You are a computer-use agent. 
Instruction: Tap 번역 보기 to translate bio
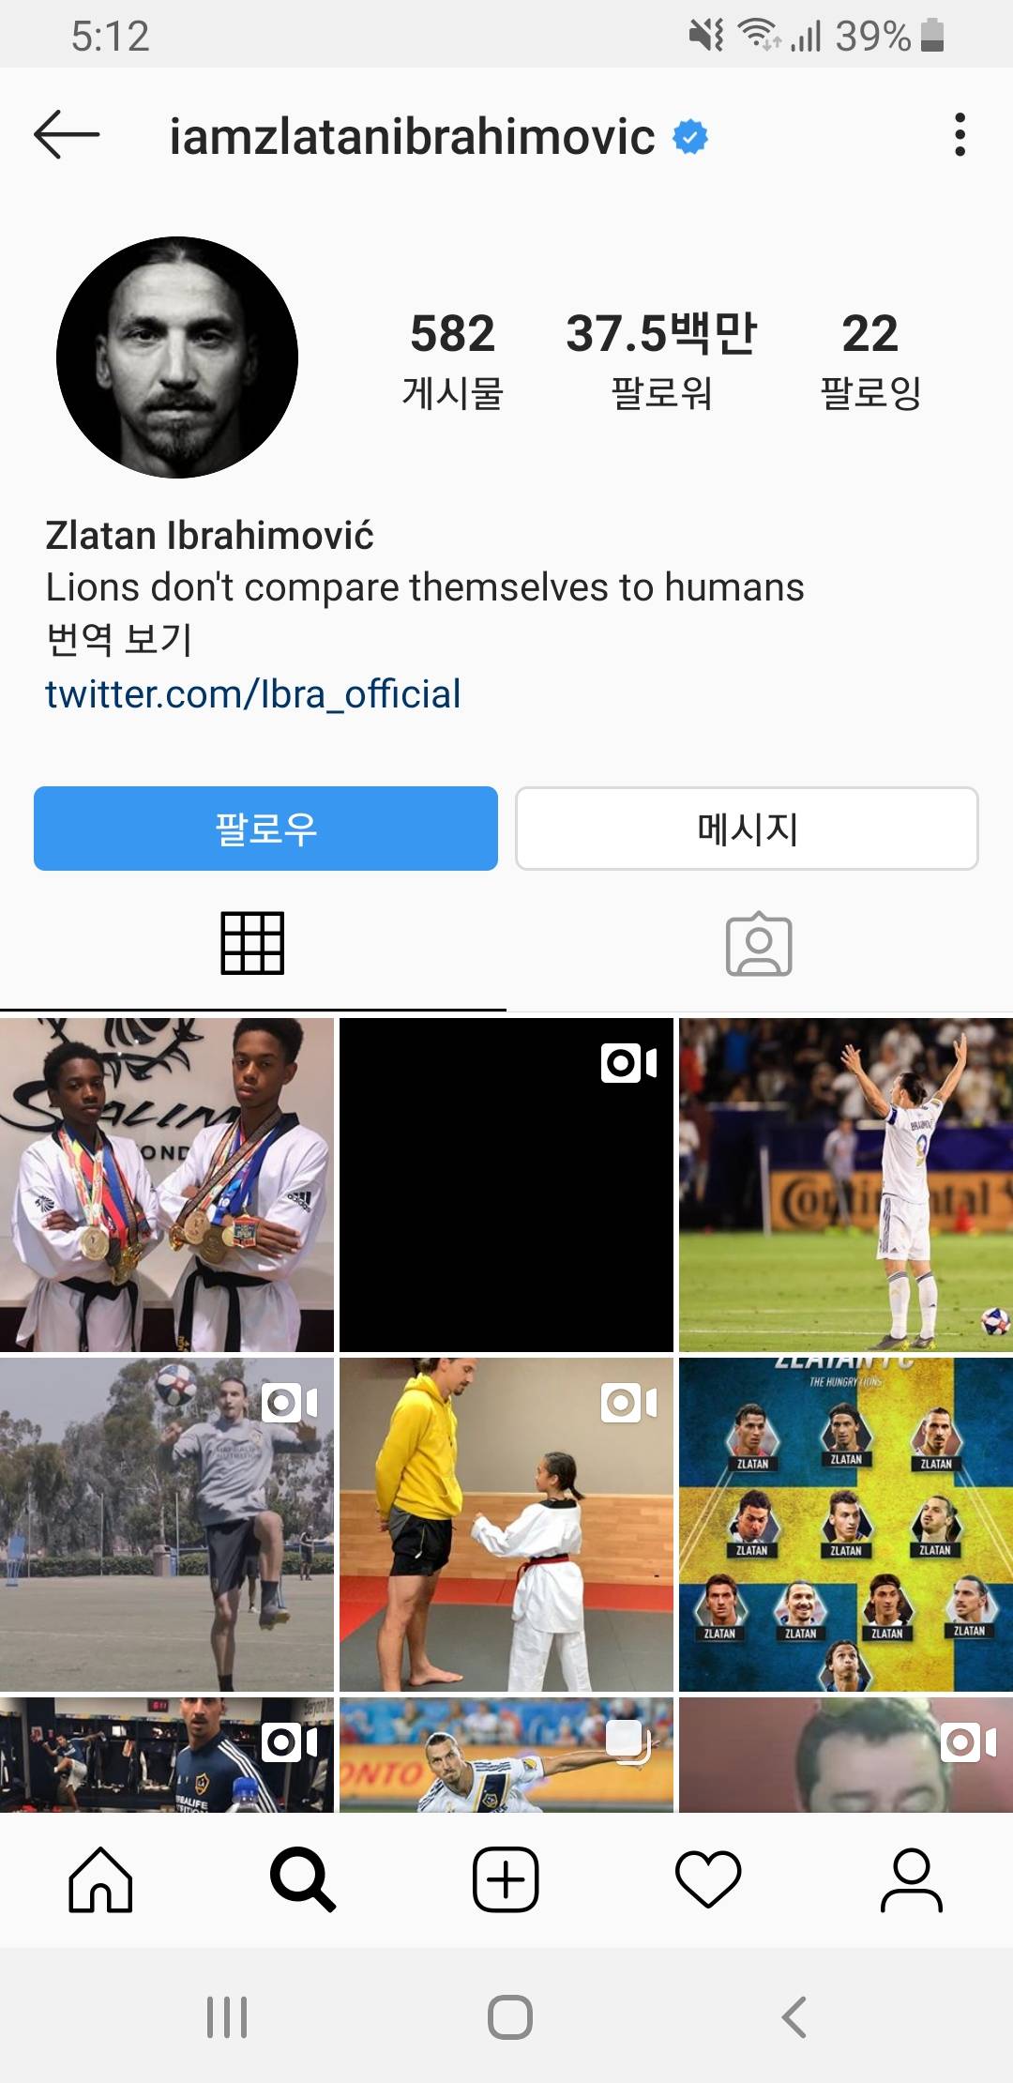click(119, 640)
